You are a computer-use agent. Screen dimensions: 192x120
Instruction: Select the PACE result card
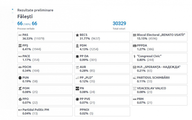click(45, 58)
